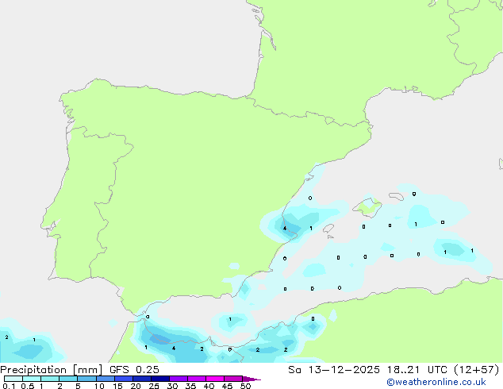Click Mallorca island on the map

pyautogui.click(x=367, y=207)
